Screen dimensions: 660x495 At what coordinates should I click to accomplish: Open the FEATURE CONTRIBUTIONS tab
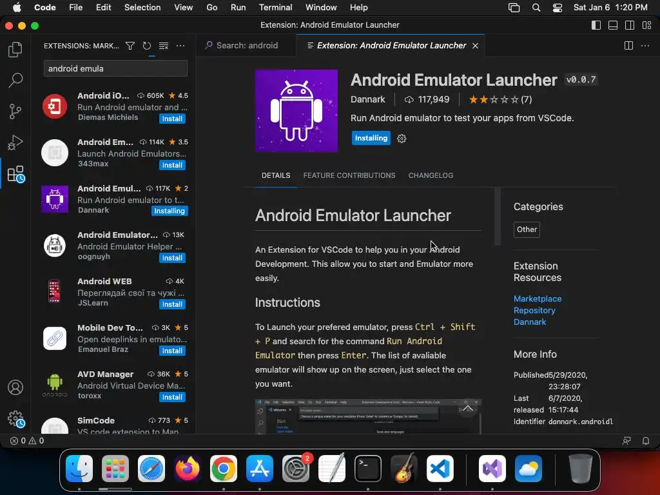click(349, 175)
